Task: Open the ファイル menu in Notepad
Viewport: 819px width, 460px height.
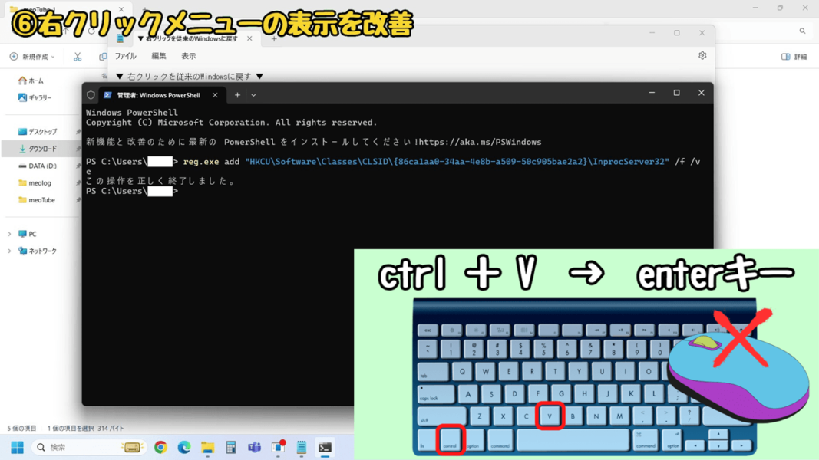Action: [127, 54]
